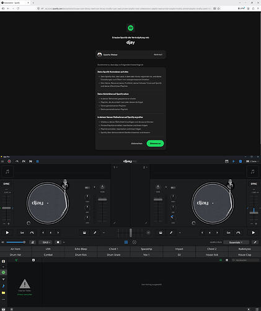Trigger the Air Horn sample pad
261x311 pixels.
tap(15, 249)
